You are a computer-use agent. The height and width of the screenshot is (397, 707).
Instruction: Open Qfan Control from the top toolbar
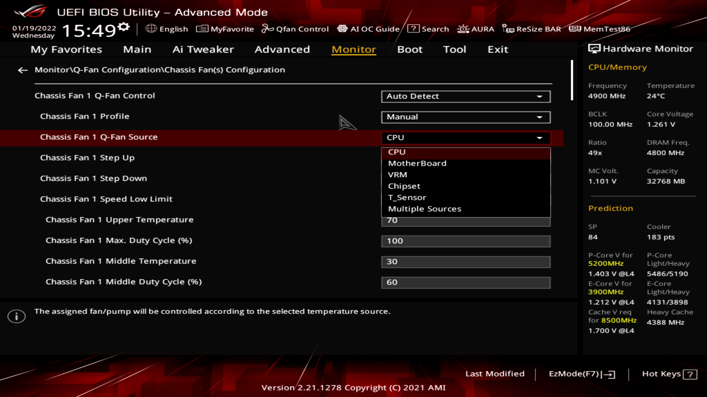295,29
